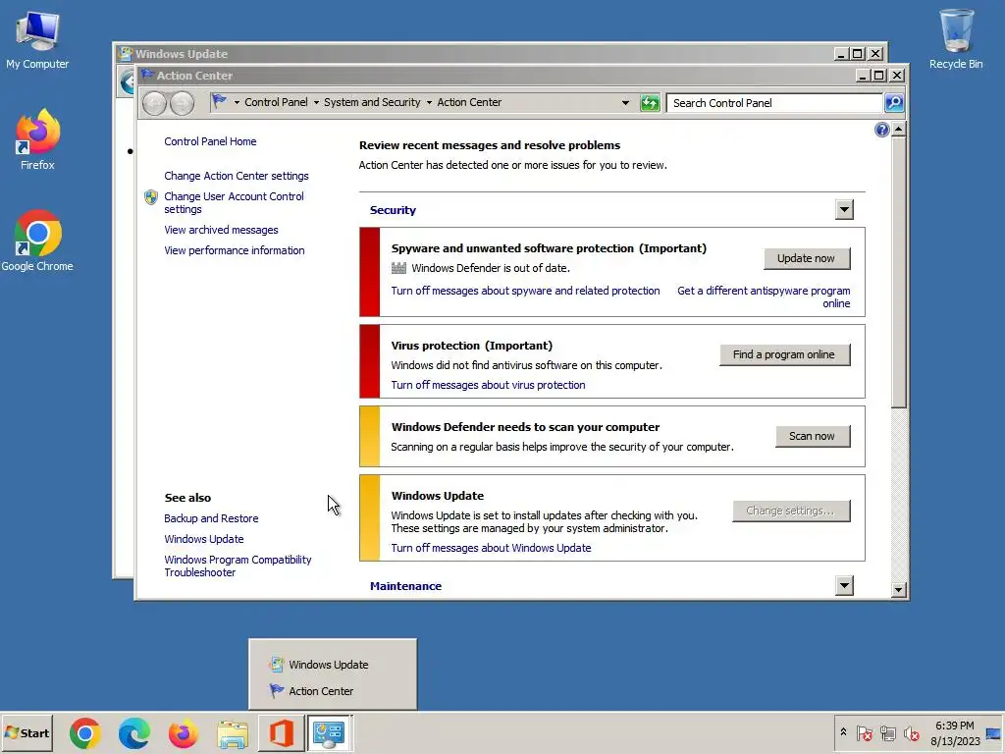Click Action Center breadcrumb
1005x754 pixels.
[x=469, y=102]
